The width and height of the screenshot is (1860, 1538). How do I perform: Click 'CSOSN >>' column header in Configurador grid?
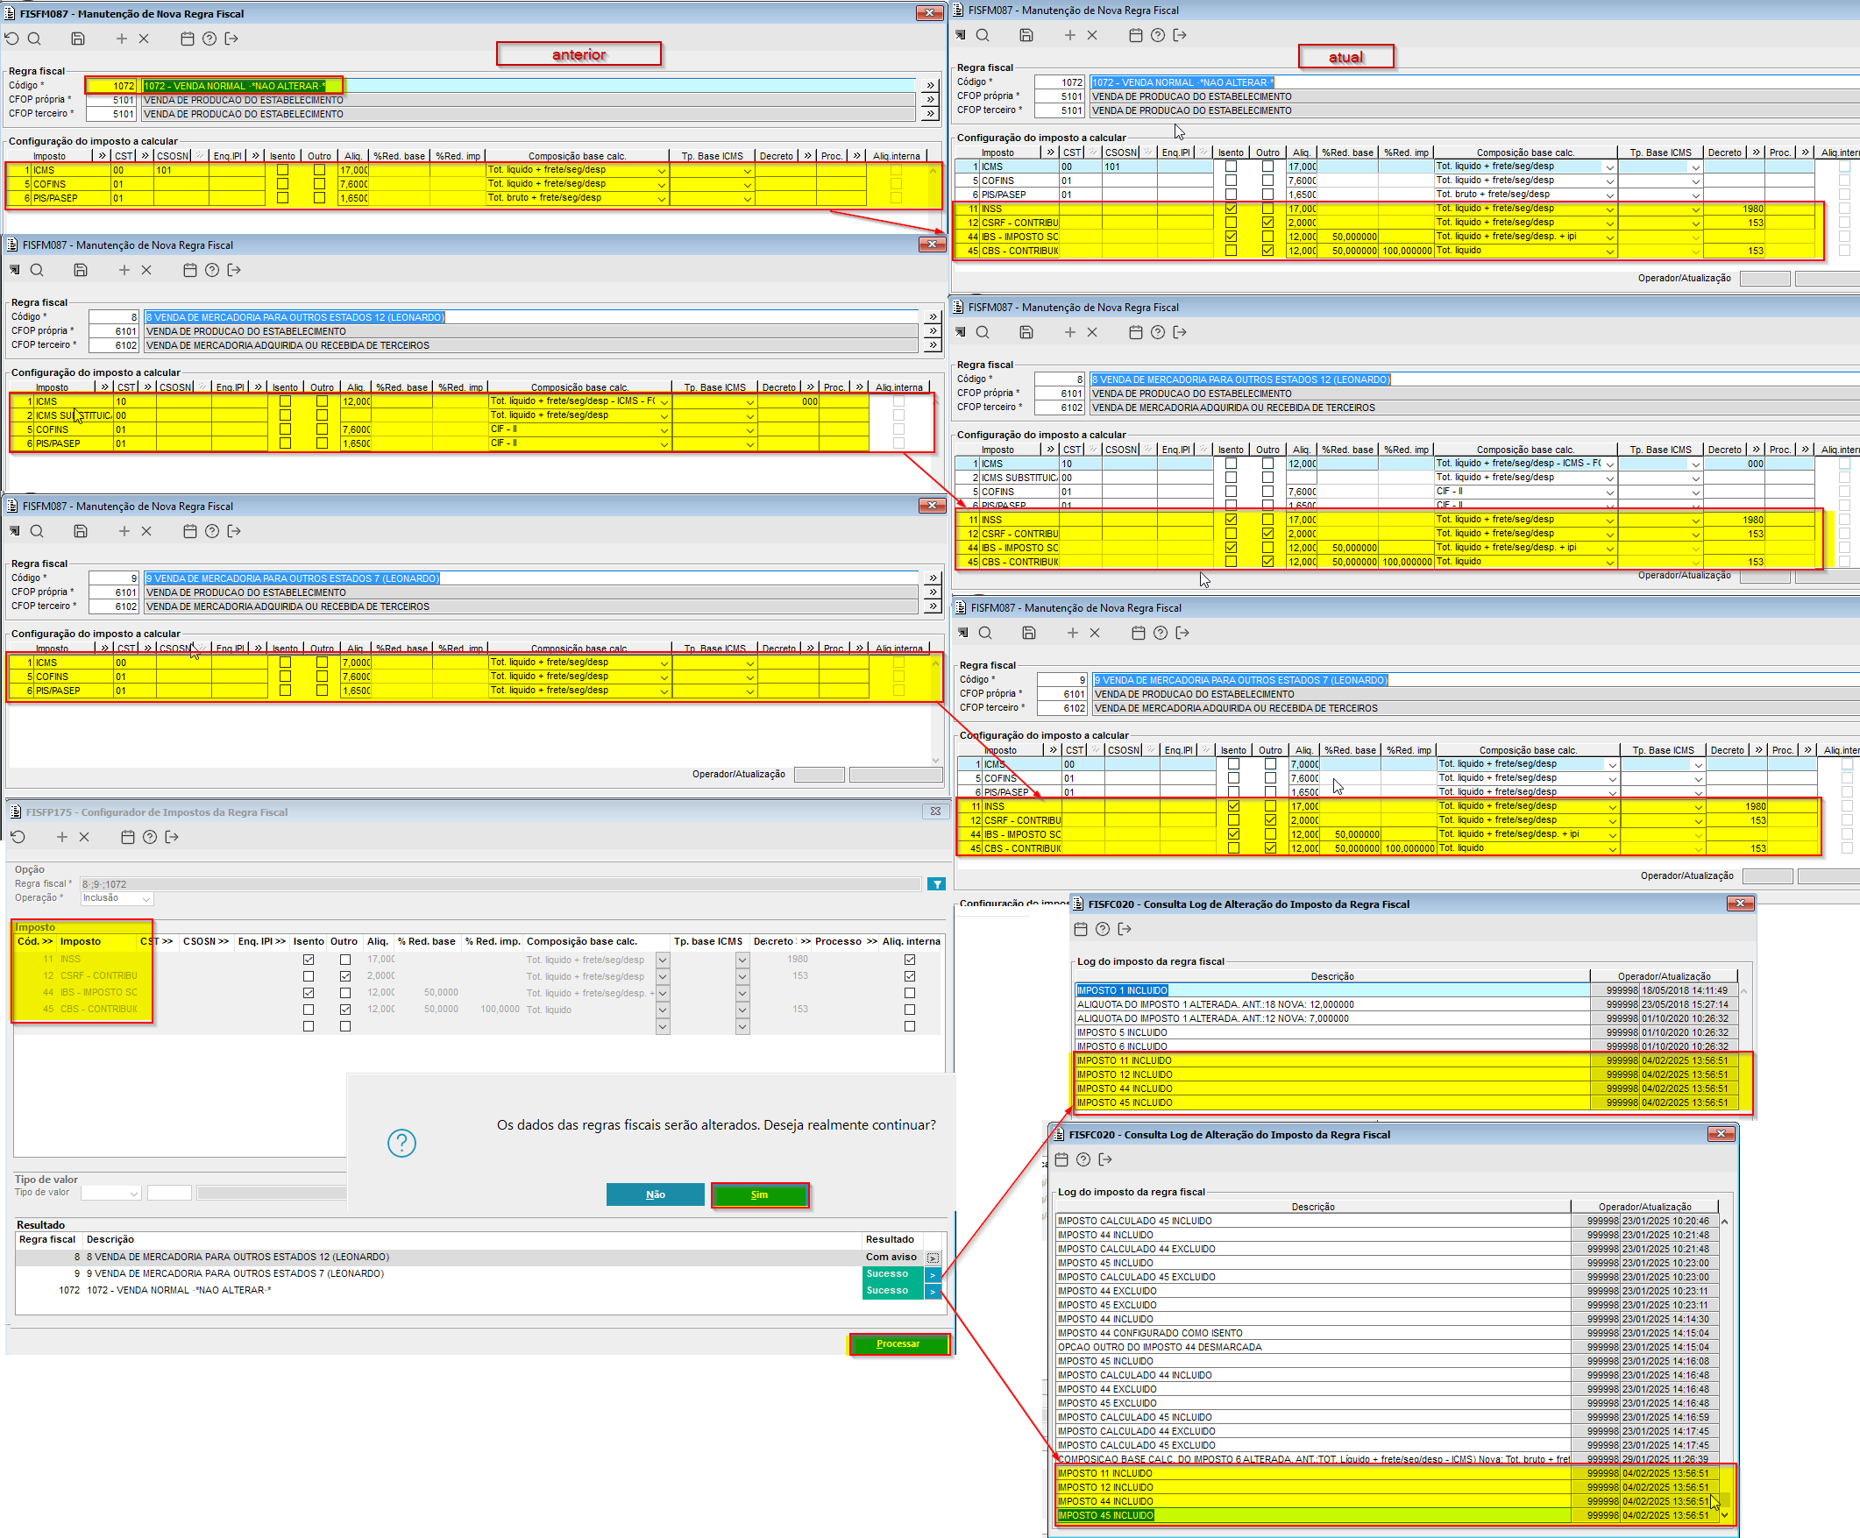click(x=205, y=941)
